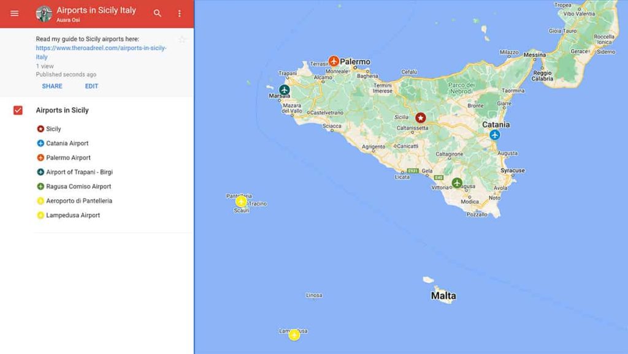Select the Ragusa Comiso green list icon
The image size is (628, 354).
pyautogui.click(x=40, y=186)
